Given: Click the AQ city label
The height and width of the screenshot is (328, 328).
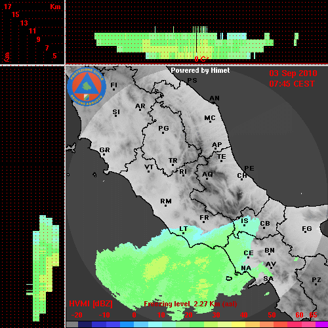Looking at the screenshot, I should point(207,174).
